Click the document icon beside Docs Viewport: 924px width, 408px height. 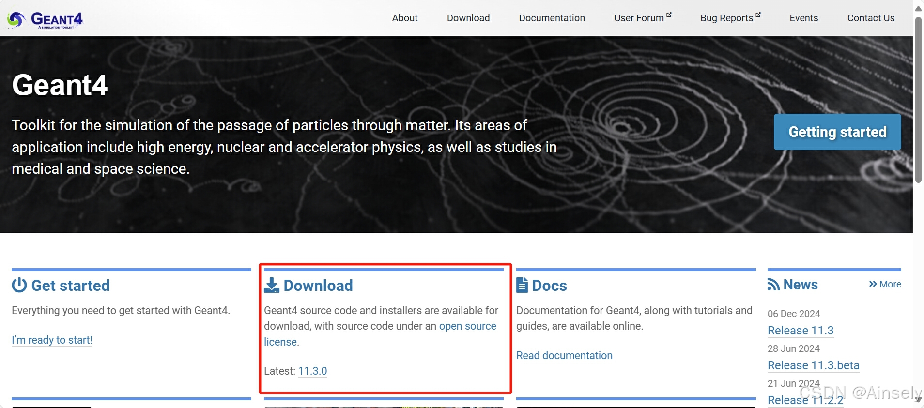pos(522,285)
